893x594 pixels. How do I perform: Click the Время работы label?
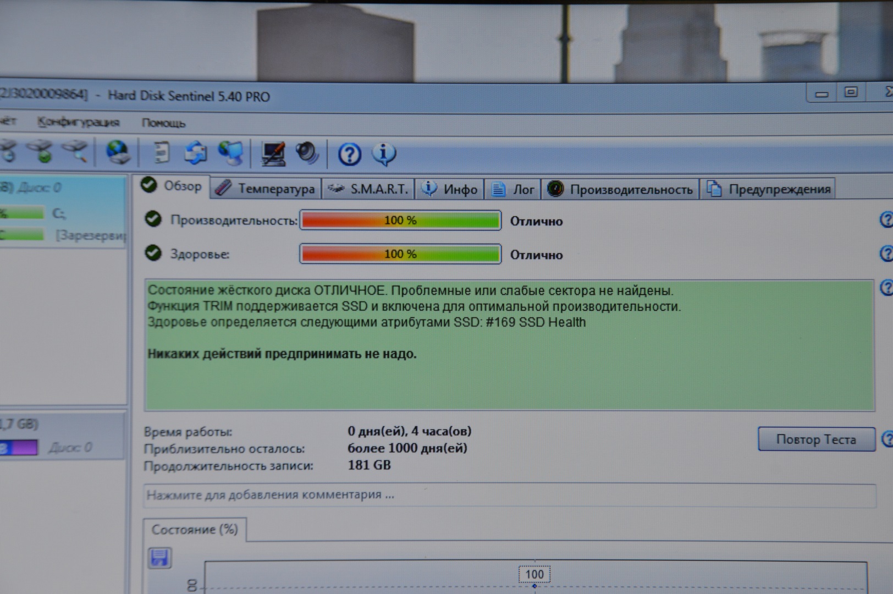point(188,432)
